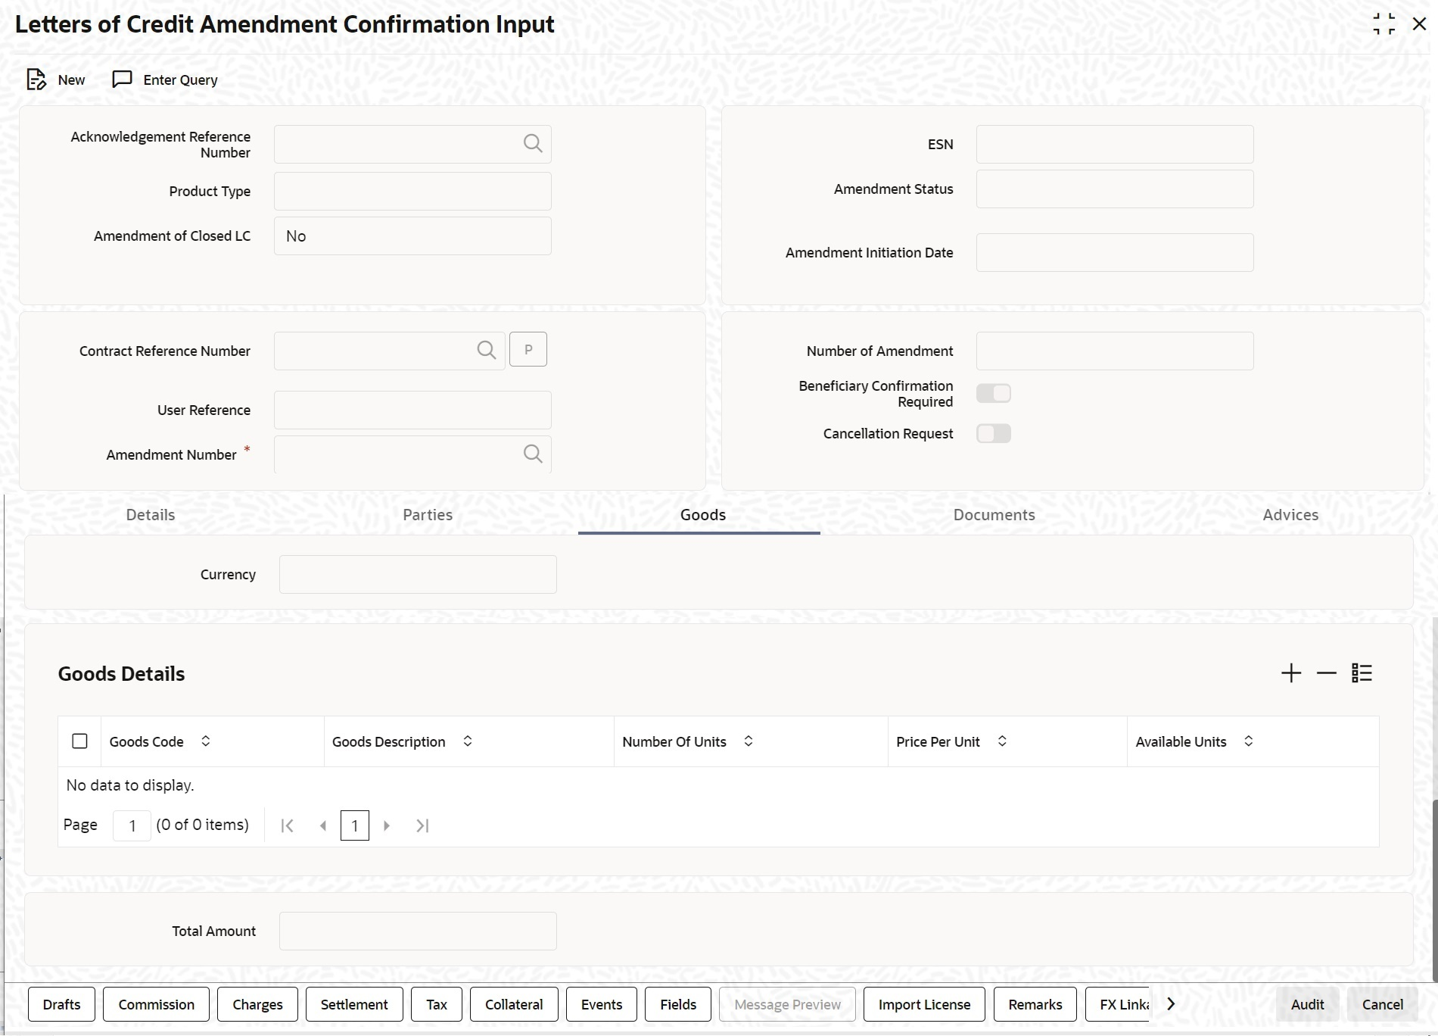Click the New document icon
The width and height of the screenshot is (1438, 1036).
point(36,80)
